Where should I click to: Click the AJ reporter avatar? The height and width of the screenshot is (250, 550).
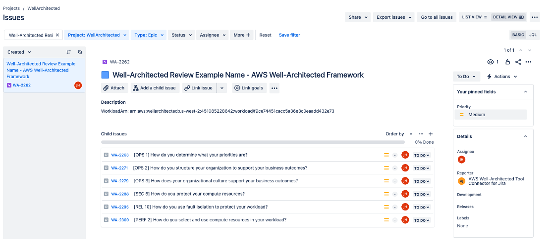(462, 181)
